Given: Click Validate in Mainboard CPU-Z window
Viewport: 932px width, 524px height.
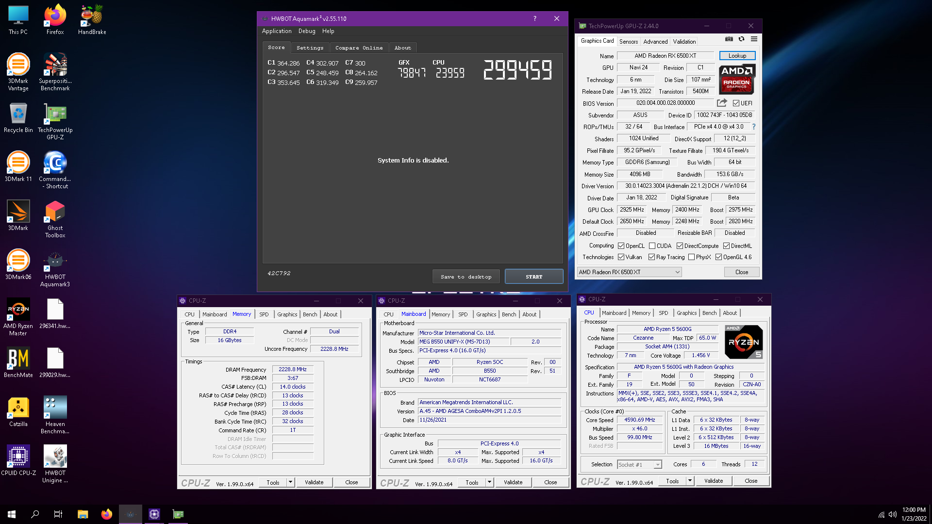Looking at the screenshot, I should pos(513,482).
